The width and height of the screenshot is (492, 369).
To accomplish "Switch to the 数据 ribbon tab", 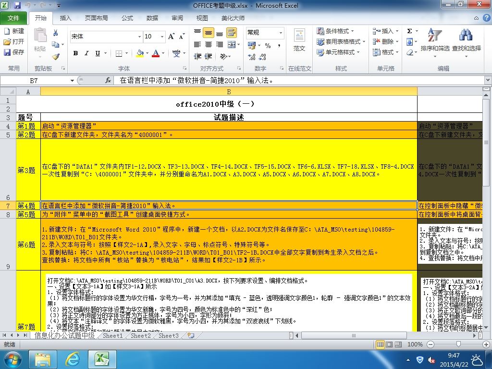I will click(x=152, y=18).
